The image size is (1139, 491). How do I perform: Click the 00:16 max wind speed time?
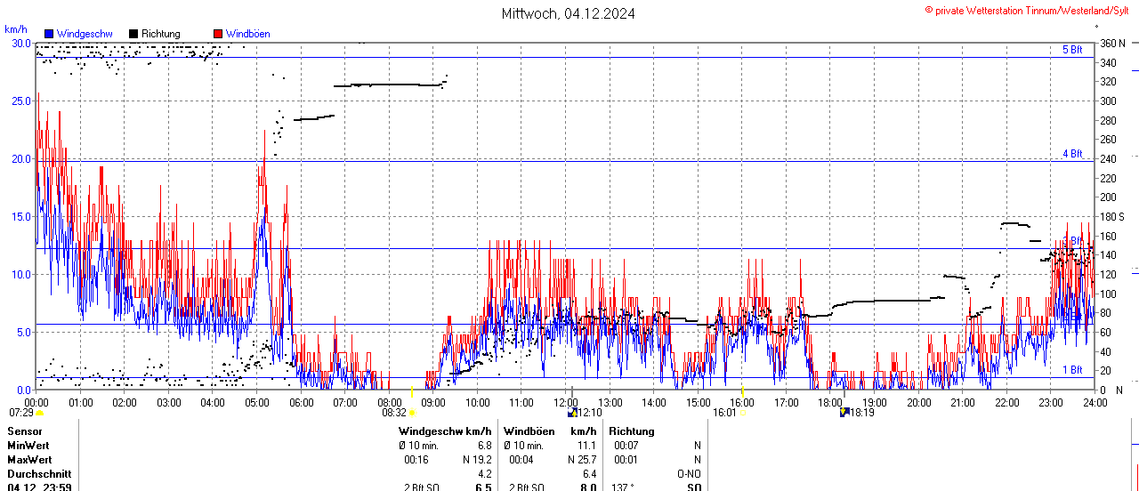(416, 460)
